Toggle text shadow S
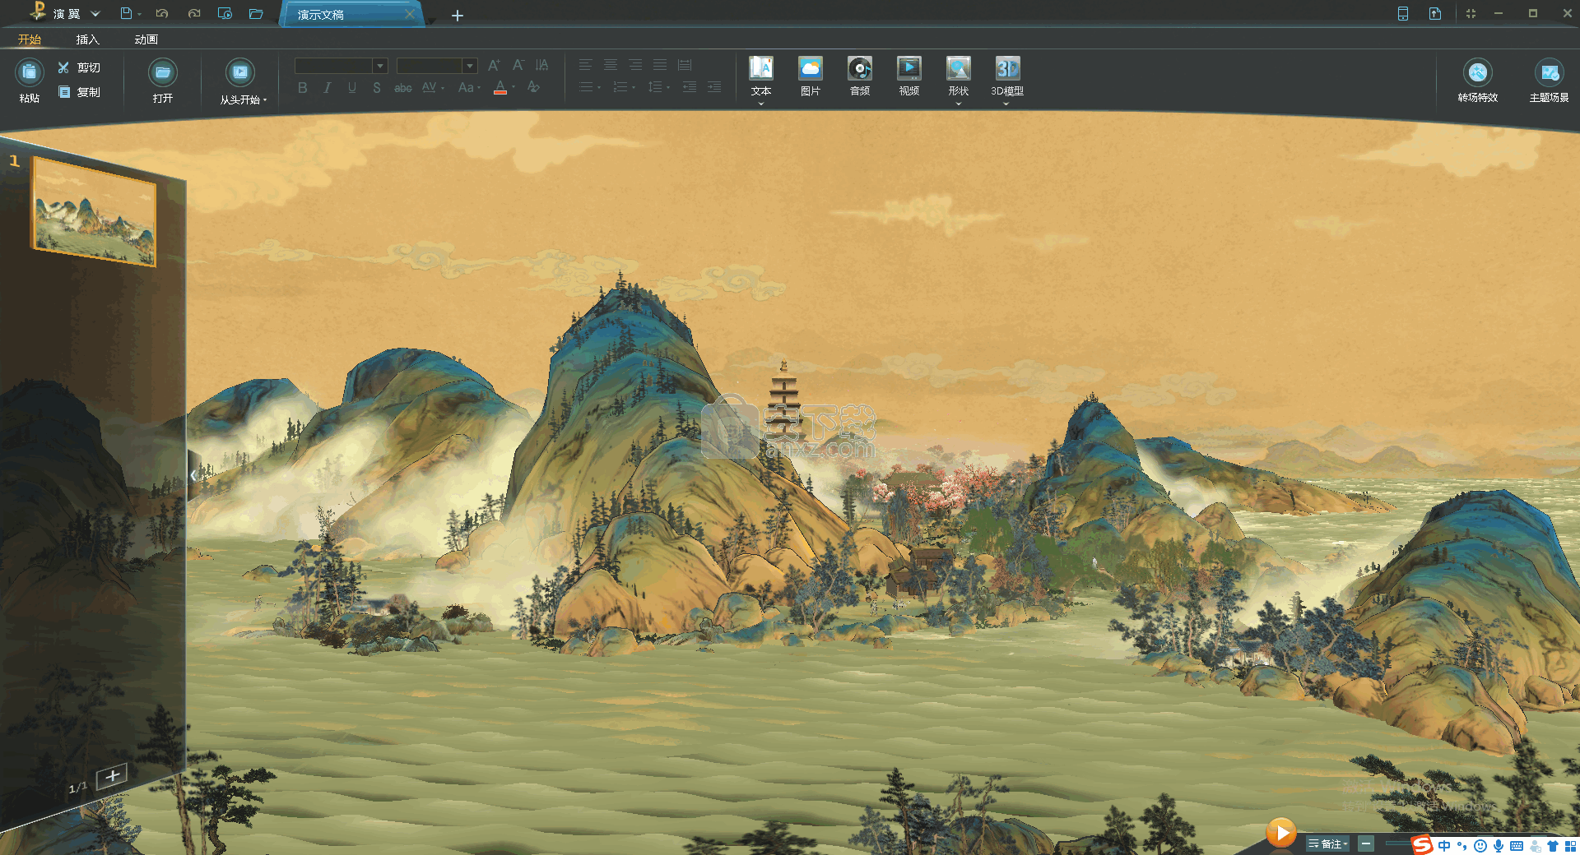Viewport: 1580px width, 855px height. pyautogui.click(x=377, y=87)
